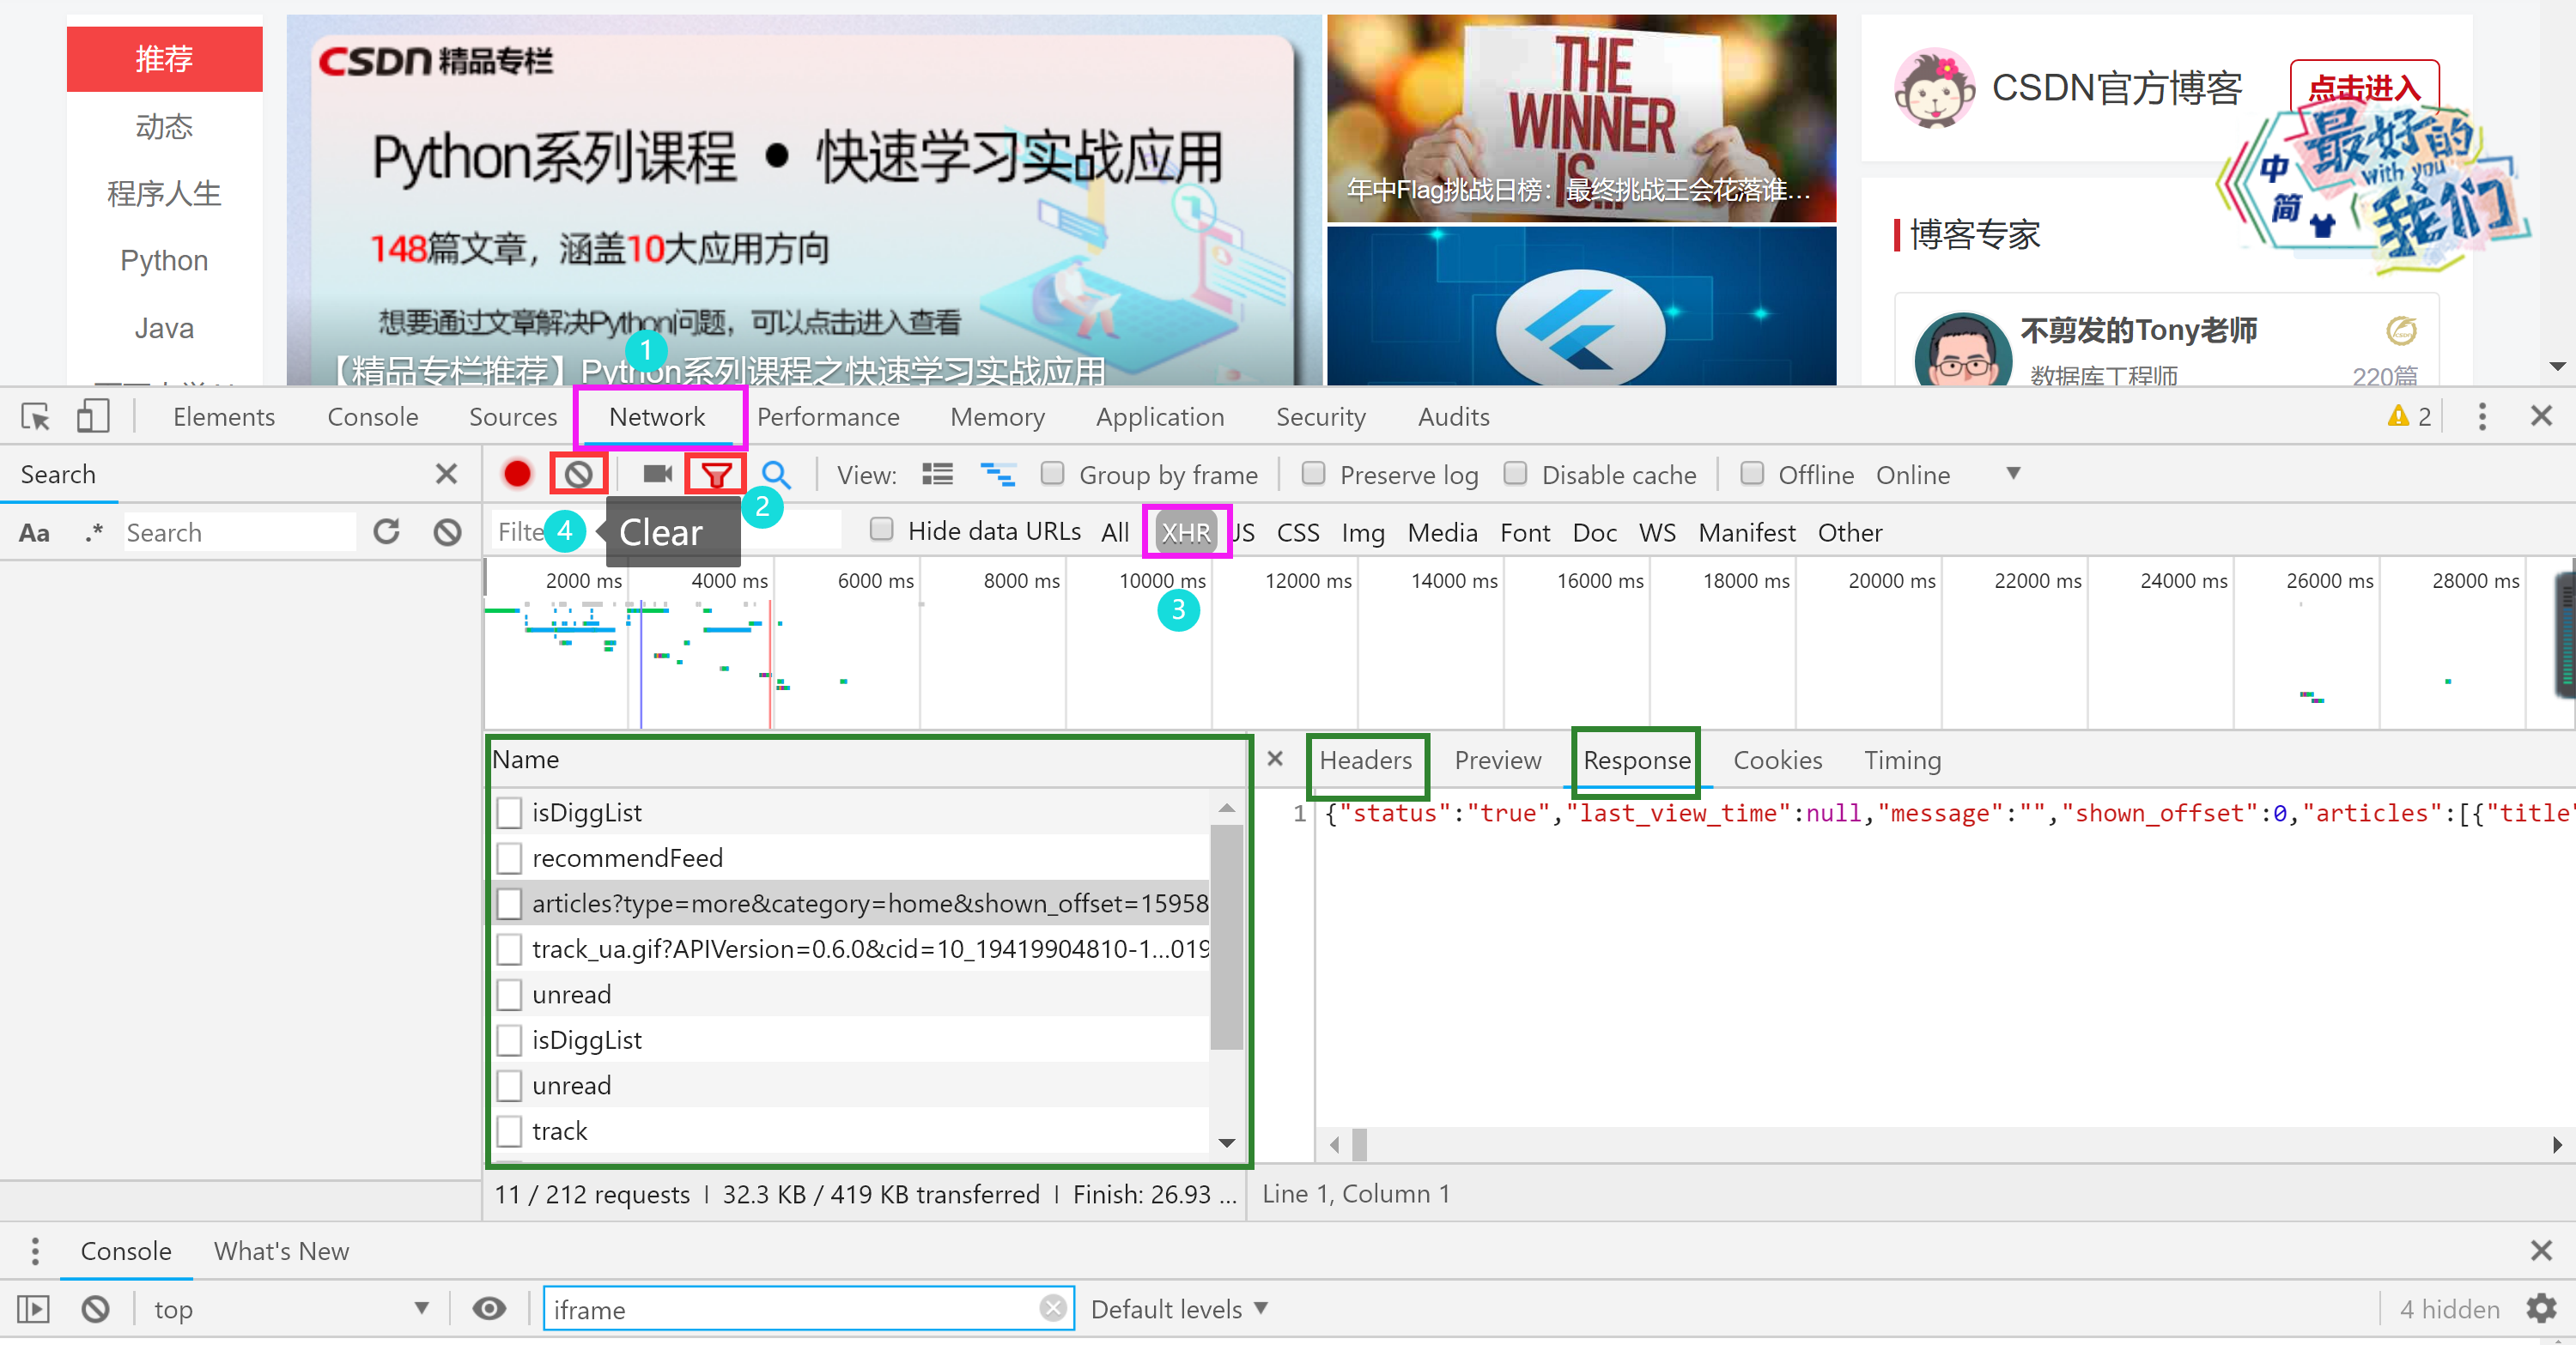Select Python category in the sidebar
The height and width of the screenshot is (1345, 2576).
click(x=163, y=260)
